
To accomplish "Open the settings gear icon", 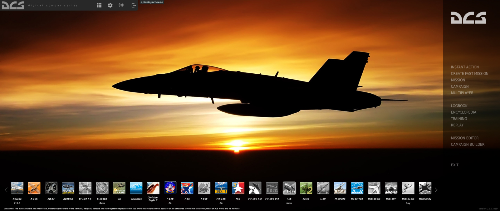I will click(x=110, y=5).
